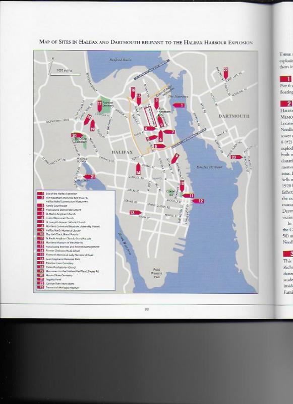Select map marker 11 on the waterfront
The height and width of the screenshot is (404, 293).
coord(188,195)
